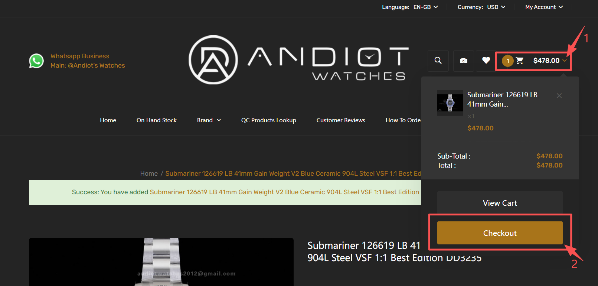This screenshot has width=598, height=286.
Task: Click Home in the breadcrumb
Action: 149,173
